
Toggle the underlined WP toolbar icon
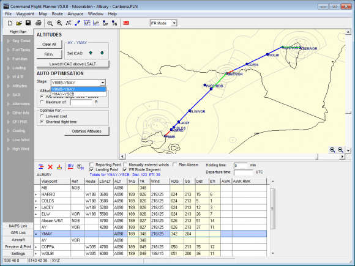(x=96, y=23)
